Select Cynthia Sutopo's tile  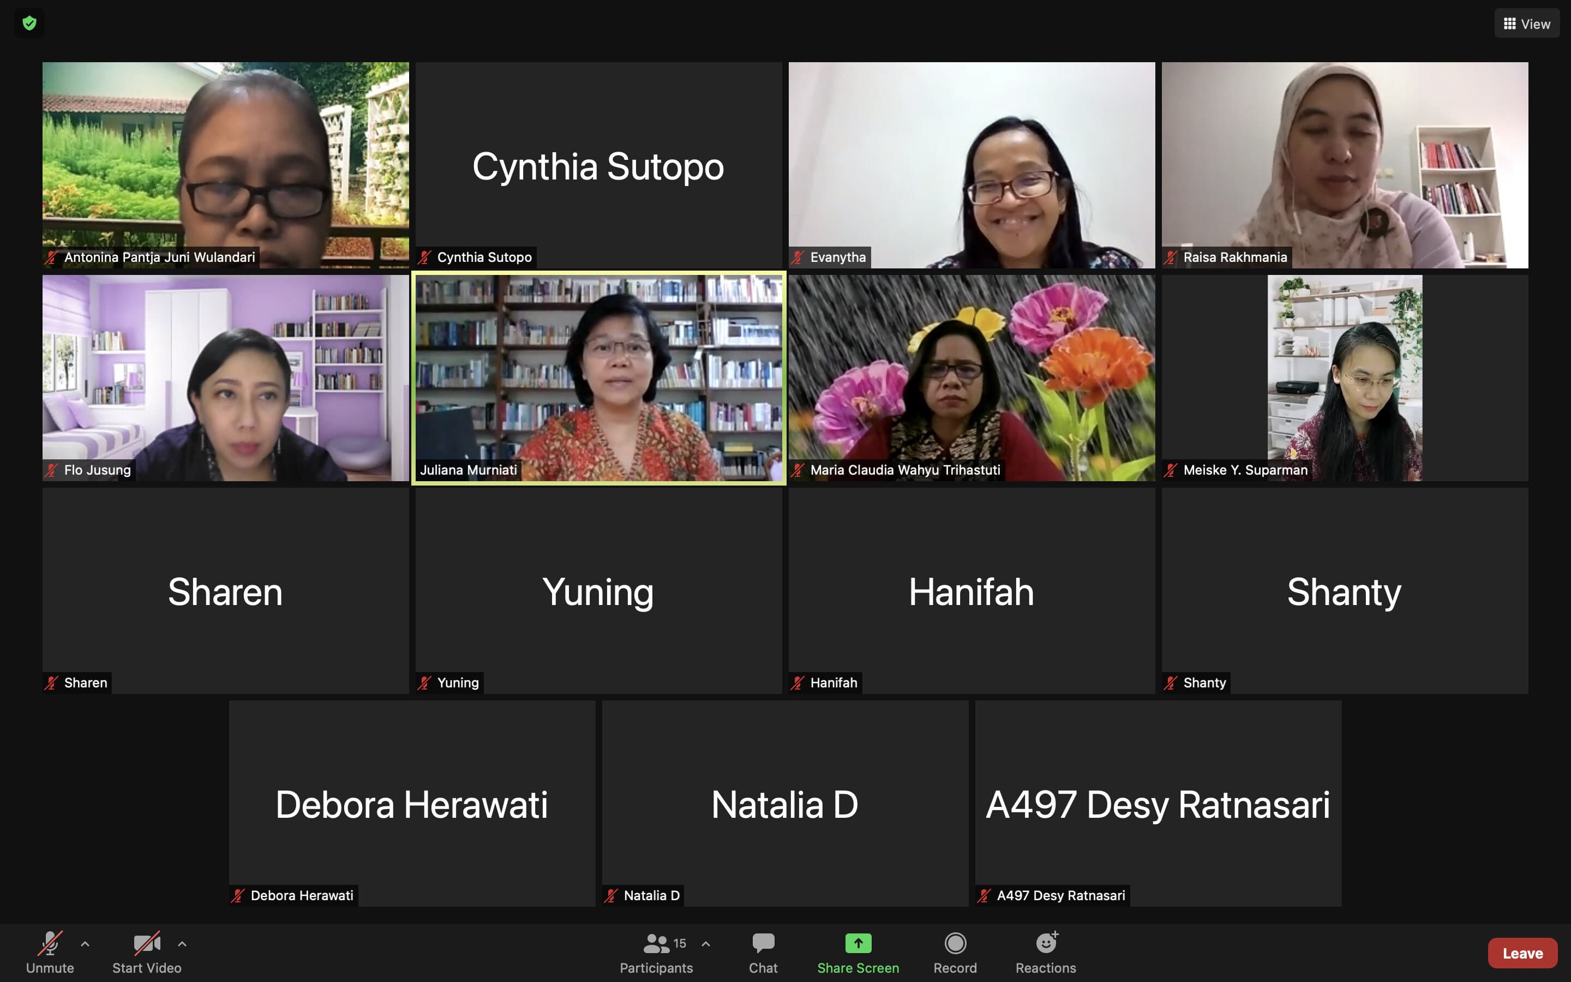click(x=598, y=165)
